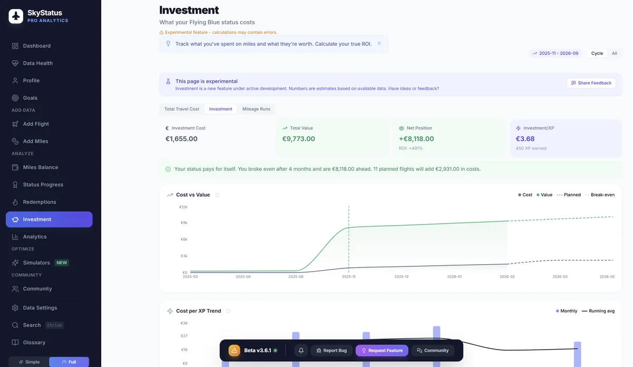The height and width of the screenshot is (367, 633).
Task: Click the SkyStatus logo icon
Action: [x=15, y=15]
